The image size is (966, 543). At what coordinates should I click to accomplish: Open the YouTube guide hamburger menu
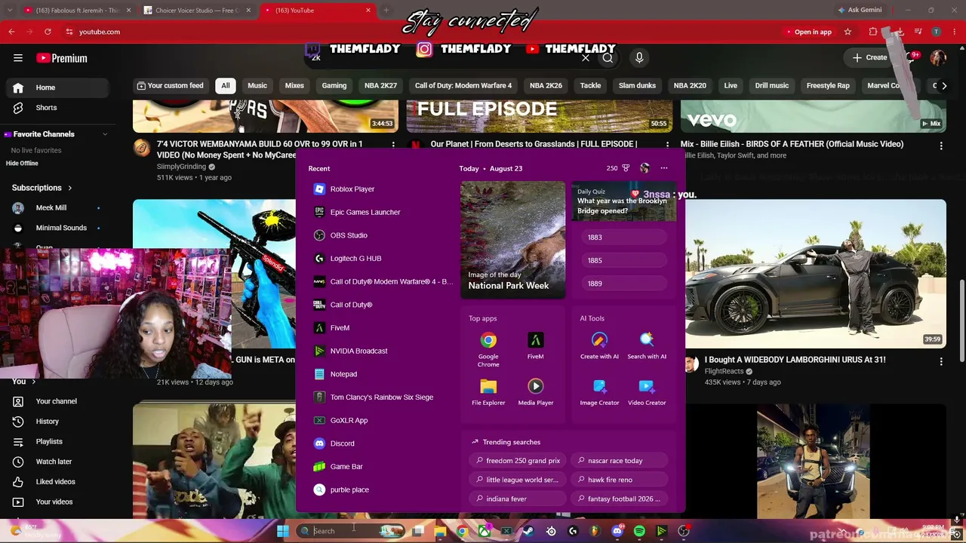coord(18,58)
